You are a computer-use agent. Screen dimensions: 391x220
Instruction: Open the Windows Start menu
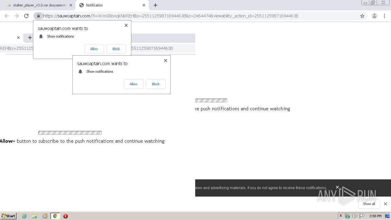coord(8,216)
